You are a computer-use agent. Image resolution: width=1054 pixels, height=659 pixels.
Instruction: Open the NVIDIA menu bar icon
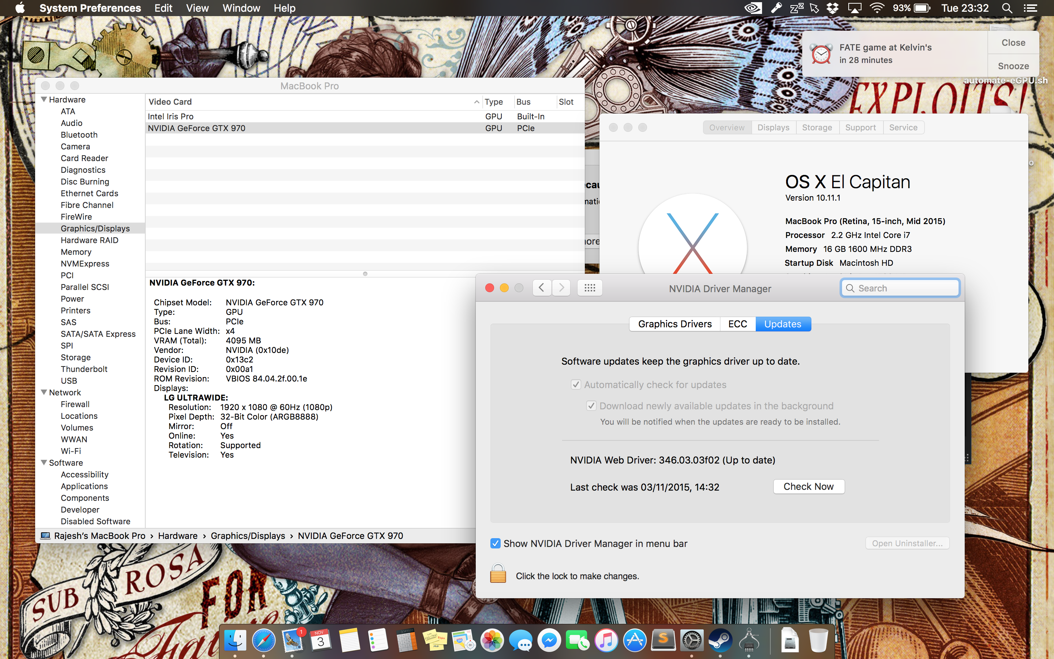click(753, 8)
